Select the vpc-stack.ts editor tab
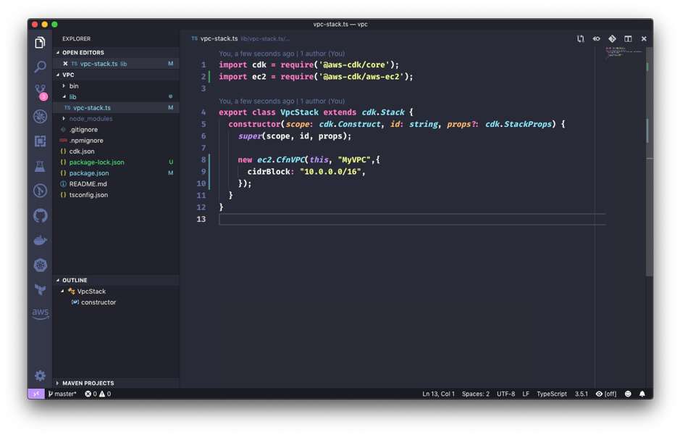Viewport: 680px width, 435px height. [x=219, y=38]
